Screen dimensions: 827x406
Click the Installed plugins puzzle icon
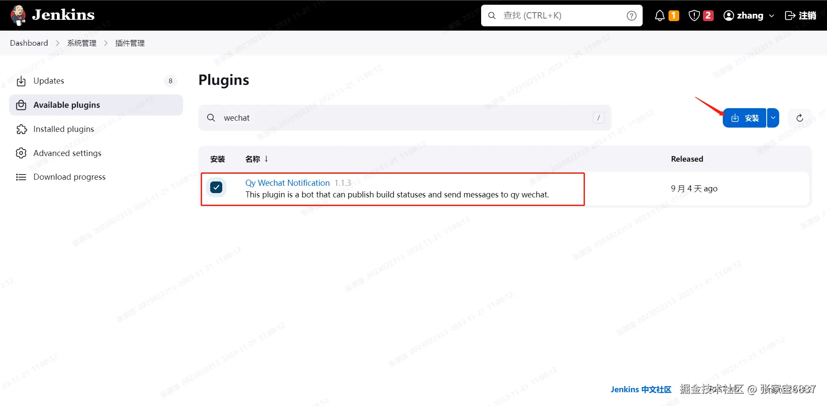point(21,129)
